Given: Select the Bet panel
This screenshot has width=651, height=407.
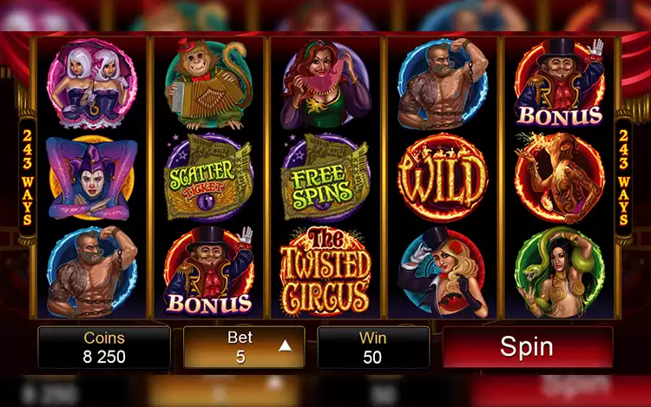Looking at the screenshot, I should click(244, 347).
